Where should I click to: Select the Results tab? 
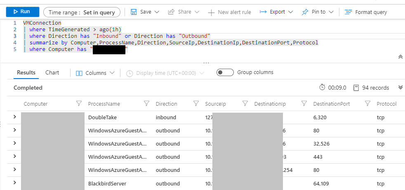(26, 73)
